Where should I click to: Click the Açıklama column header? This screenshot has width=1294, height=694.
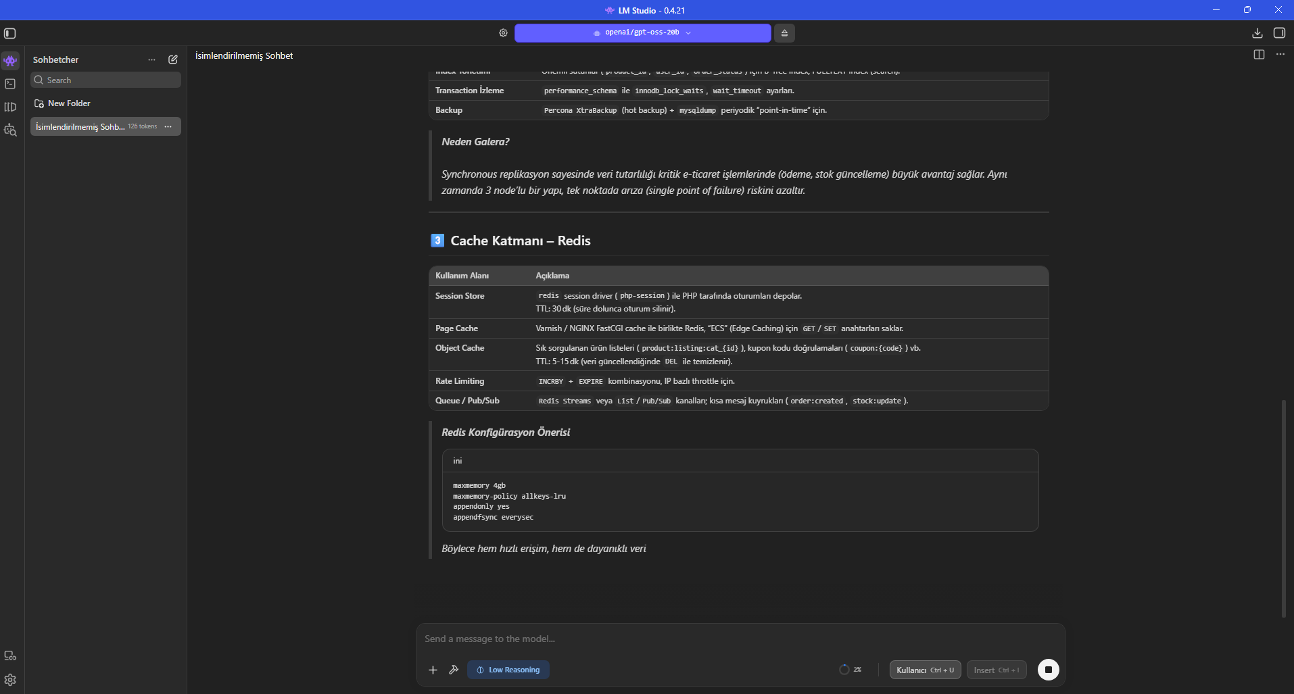(552, 276)
